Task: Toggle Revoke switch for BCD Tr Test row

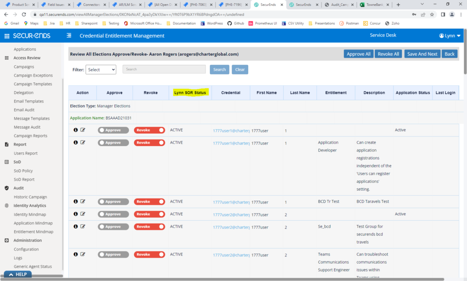Action: 150,202
